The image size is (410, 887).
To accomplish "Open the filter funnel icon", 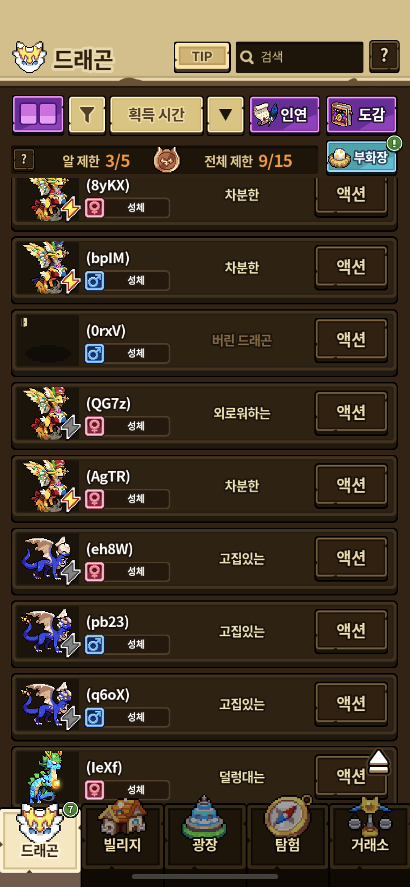I will click(87, 115).
